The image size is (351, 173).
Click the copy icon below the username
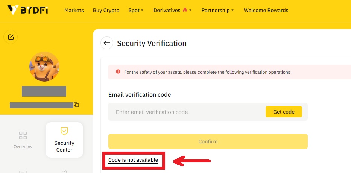tap(76, 105)
